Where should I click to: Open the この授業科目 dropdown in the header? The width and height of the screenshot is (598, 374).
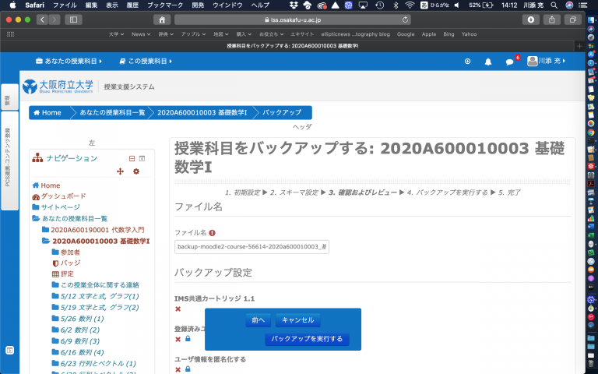click(x=146, y=61)
